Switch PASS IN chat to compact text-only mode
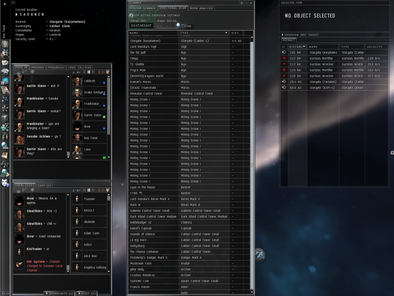The height and width of the screenshot is (296, 394). click(85, 72)
